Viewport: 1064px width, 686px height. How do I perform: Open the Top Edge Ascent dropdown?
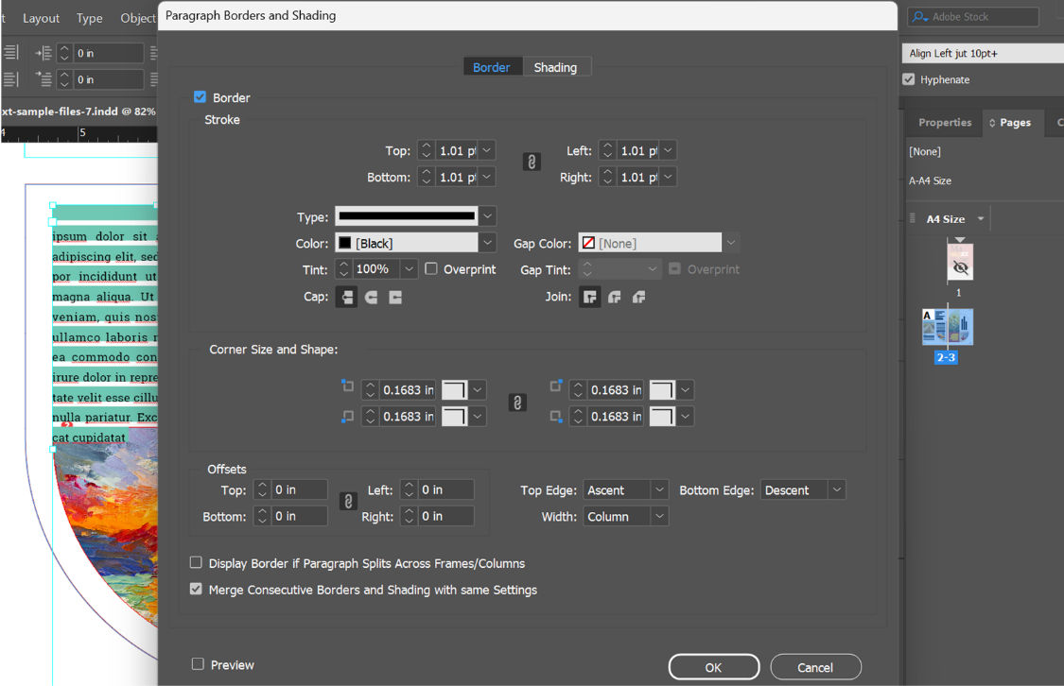tap(659, 489)
